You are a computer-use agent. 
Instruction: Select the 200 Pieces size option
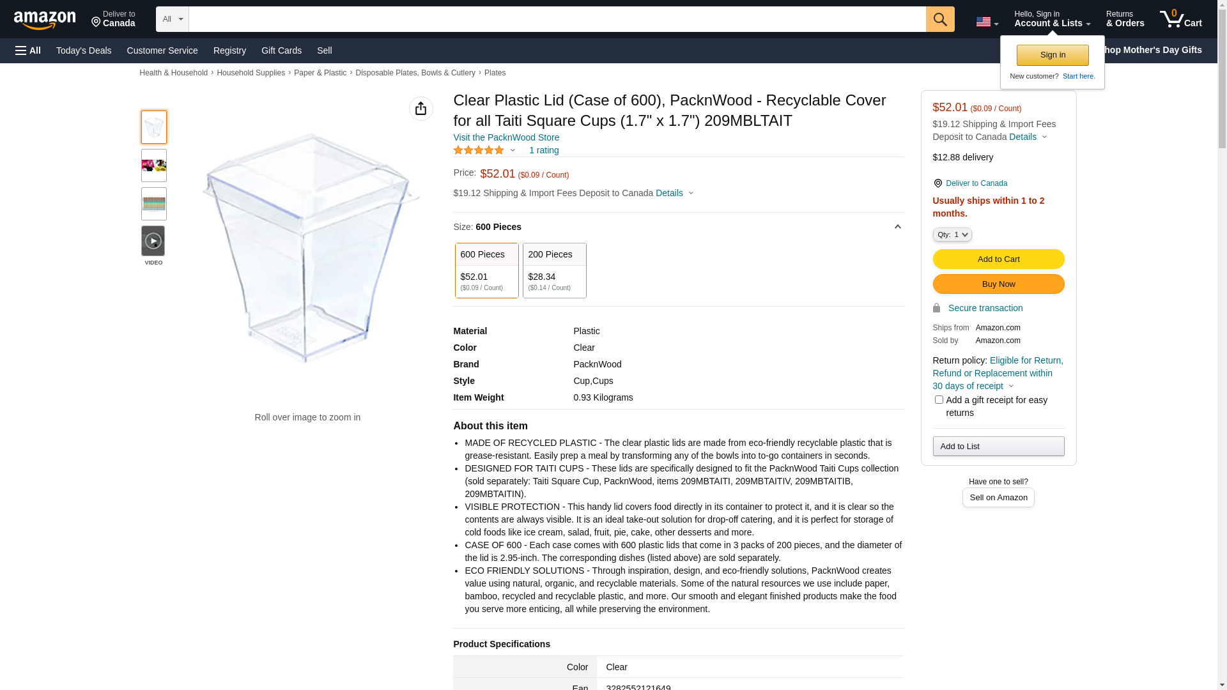click(x=554, y=270)
